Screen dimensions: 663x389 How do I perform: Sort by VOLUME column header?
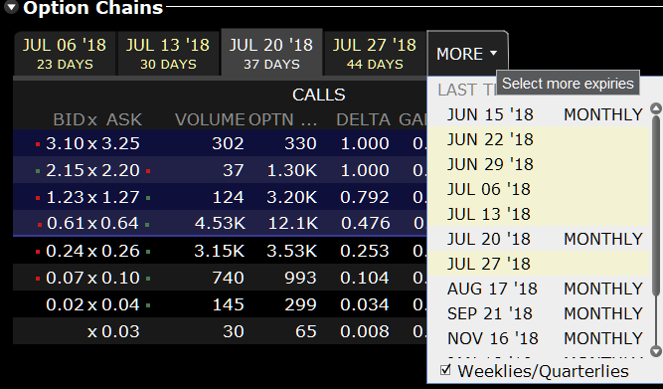[x=210, y=119]
